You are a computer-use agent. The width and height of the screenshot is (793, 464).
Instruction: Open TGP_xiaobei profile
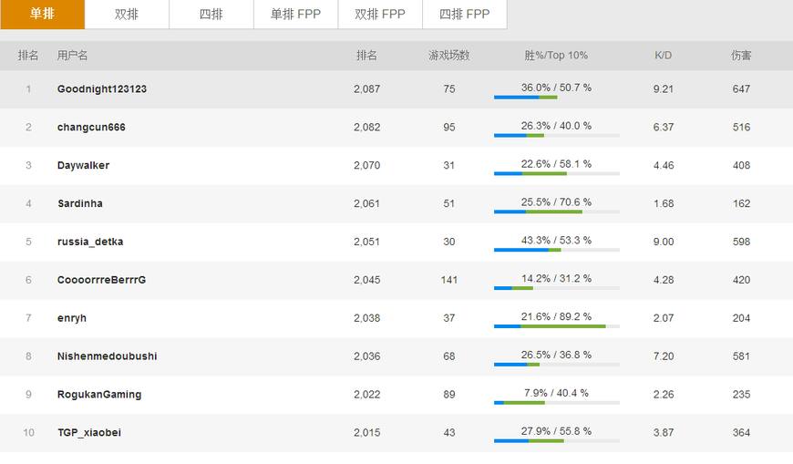click(89, 433)
